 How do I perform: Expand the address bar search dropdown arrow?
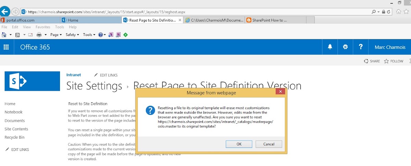pyautogui.click(x=378, y=12)
